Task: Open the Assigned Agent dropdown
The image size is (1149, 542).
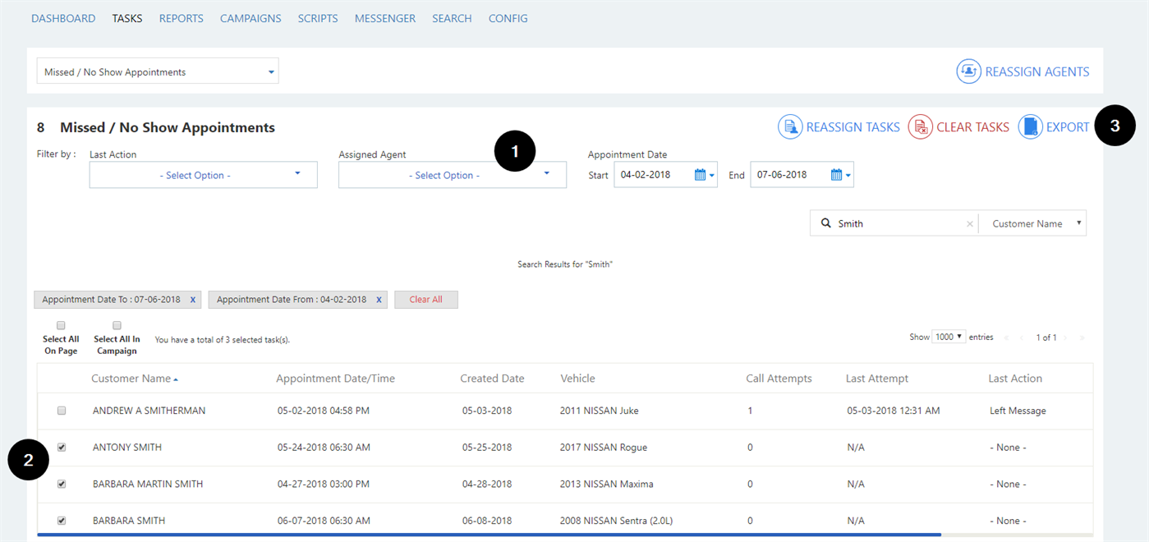Action: 452,174
